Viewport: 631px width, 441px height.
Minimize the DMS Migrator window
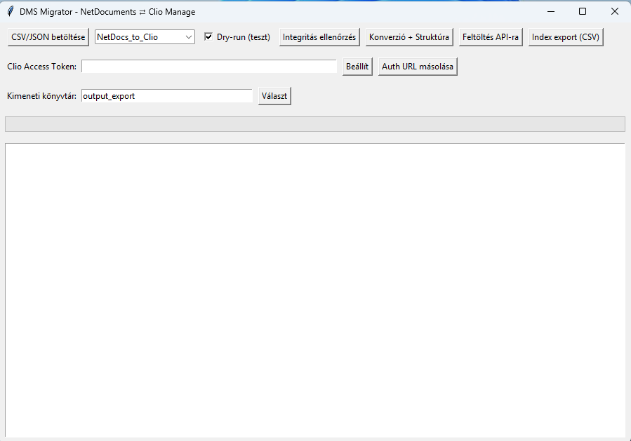pyautogui.click(x=551, y=11)
